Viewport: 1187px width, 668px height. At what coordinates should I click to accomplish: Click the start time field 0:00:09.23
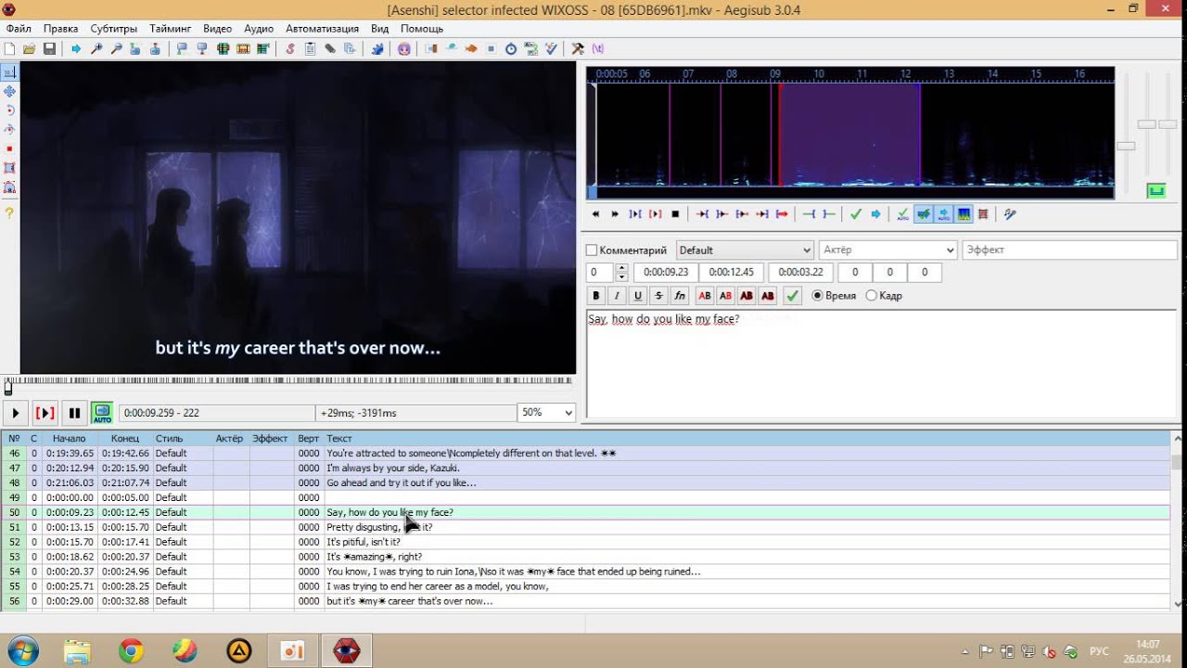[666, 273]
